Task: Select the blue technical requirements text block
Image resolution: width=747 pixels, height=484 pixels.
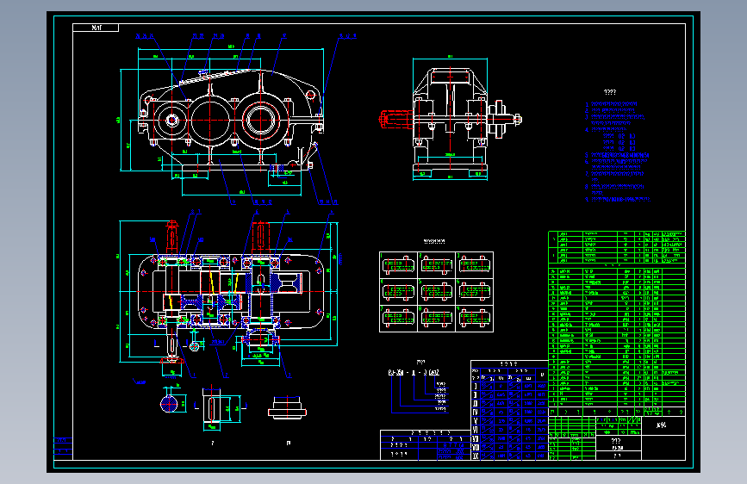Action: (618, 152)
